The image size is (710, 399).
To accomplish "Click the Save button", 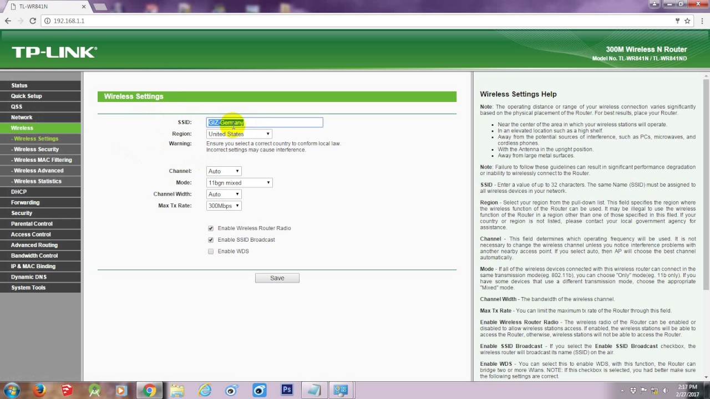I will pyautogui.click(x=277, y=278).
